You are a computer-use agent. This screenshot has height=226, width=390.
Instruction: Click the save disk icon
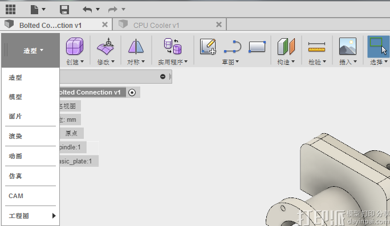coord(64,10)
